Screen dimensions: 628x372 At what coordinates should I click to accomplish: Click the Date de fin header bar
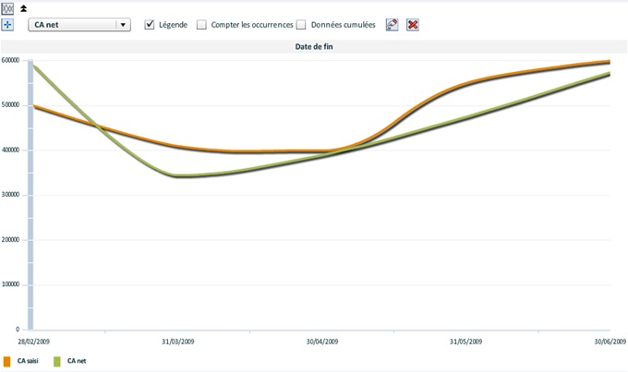click(314, 46)
